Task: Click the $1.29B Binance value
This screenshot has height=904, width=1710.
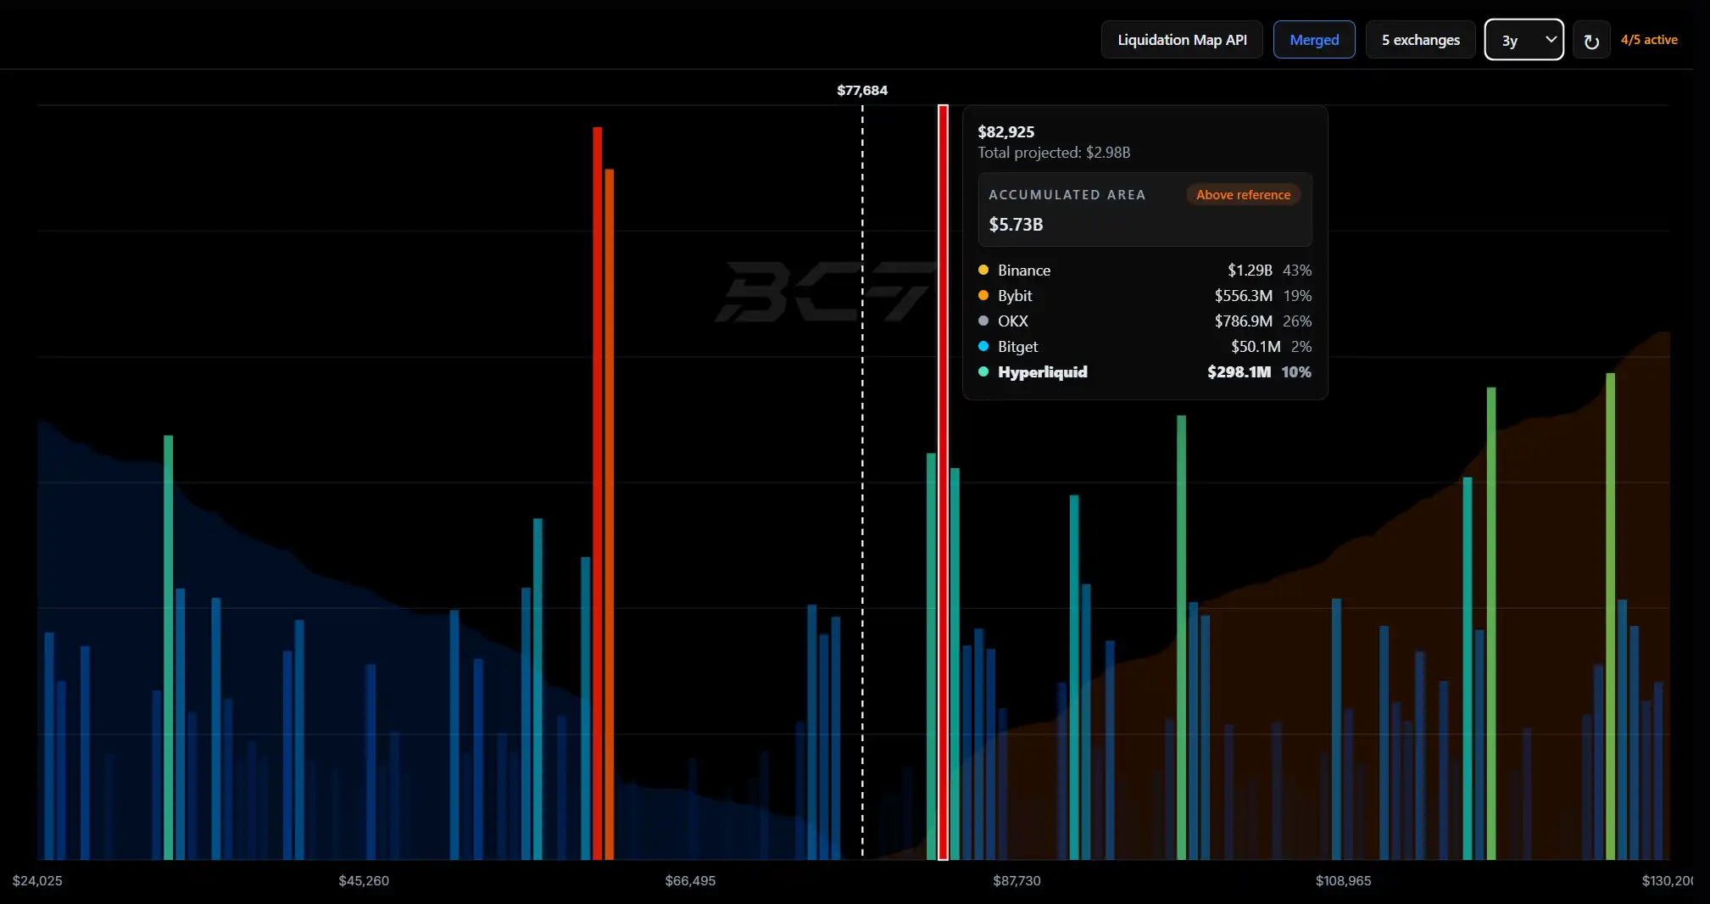Action: 1250,271
